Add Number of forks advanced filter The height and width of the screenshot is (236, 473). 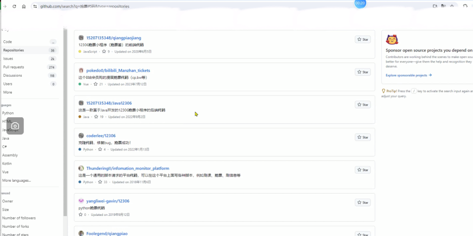tap(15, 226)
